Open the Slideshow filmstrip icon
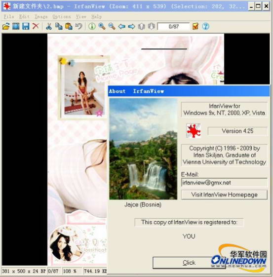Image resolution: width=273 pixels, height=277 pixels. point(16,27)
